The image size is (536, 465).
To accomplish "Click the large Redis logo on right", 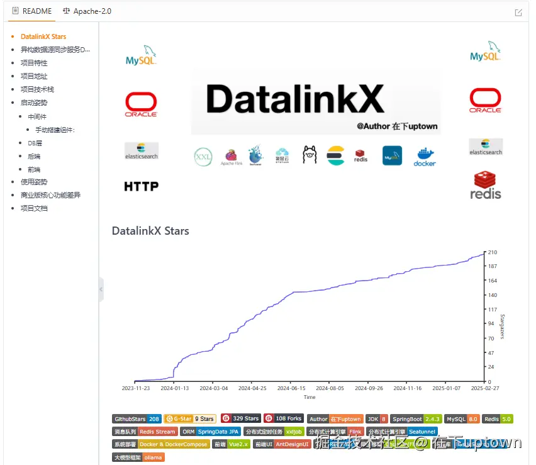I will coord(486,185).
